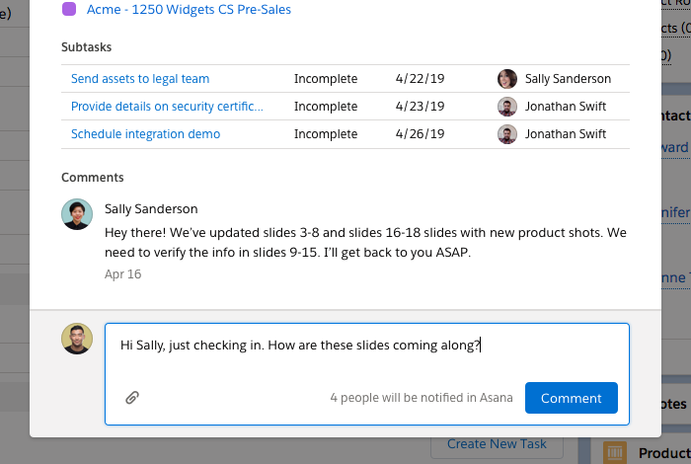Click the paperclip attachment icon

131,398
